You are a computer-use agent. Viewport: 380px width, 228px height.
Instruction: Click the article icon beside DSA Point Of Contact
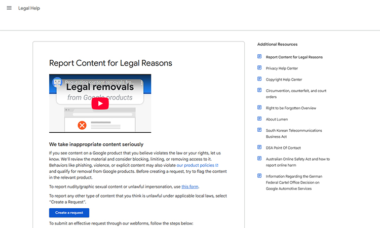click(x=259, y=147)
